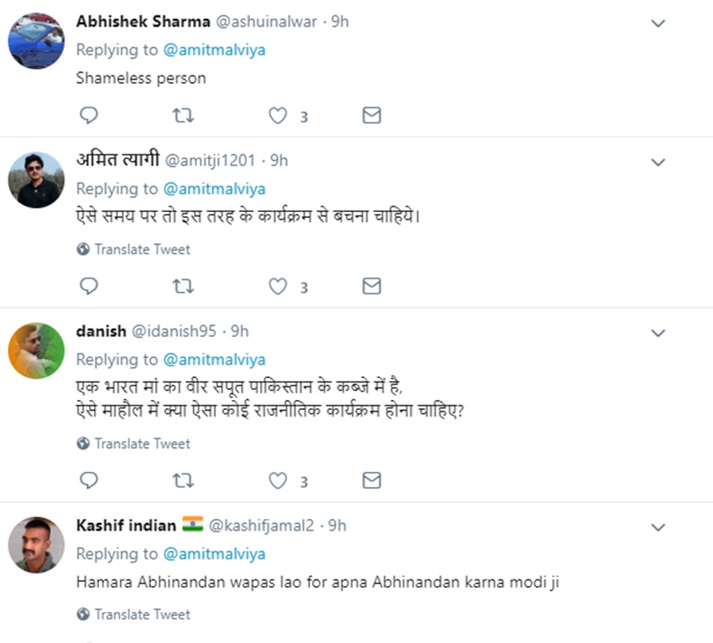This screenshot has height=643, width=713.
Task: Open the dropdown arrow on danish's tweet
Action: [x=658, y=333]
